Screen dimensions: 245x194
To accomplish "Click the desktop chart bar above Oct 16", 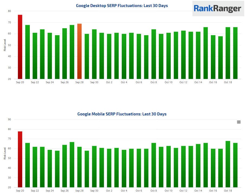I will (213, 57).
